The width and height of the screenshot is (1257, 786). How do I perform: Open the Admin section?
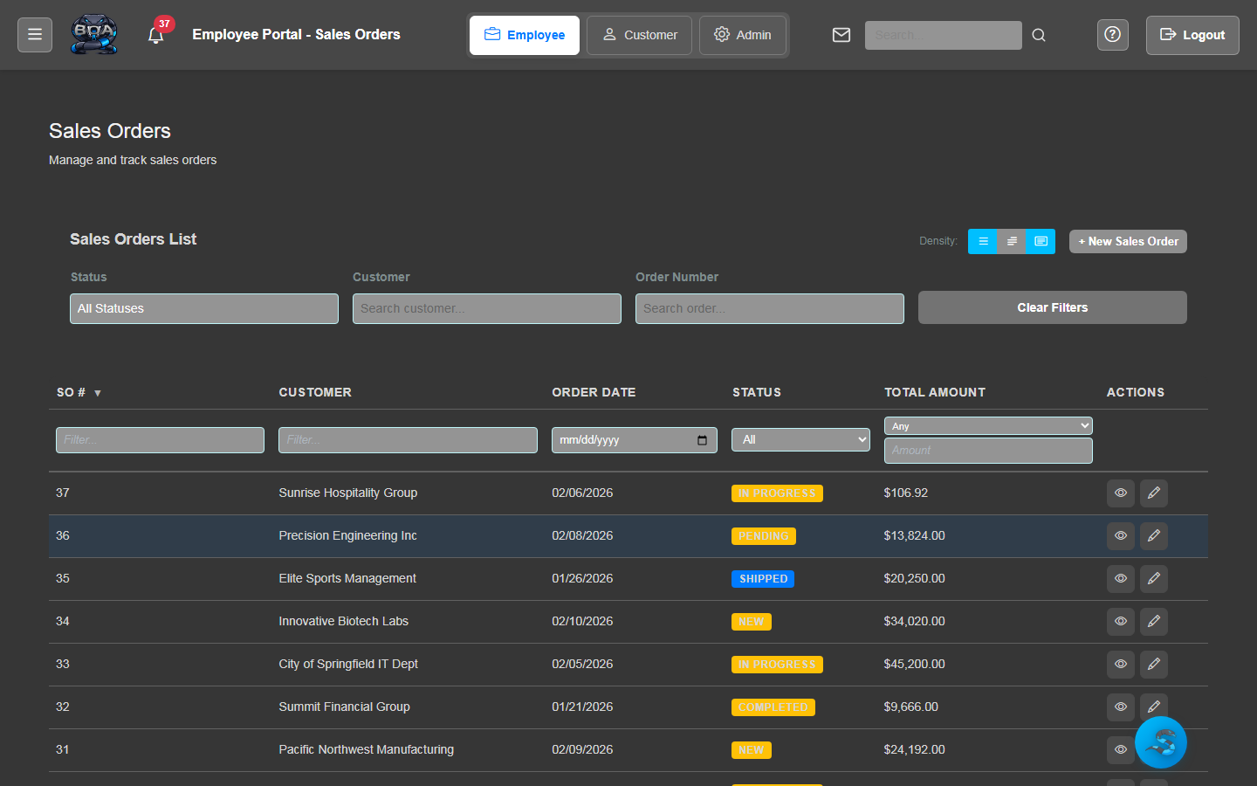(x=743, y=35)
